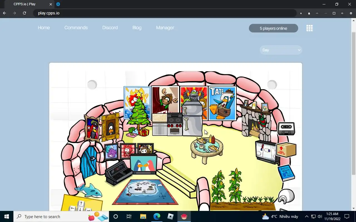Click the gold framed penguin portrait

[110, 128]
